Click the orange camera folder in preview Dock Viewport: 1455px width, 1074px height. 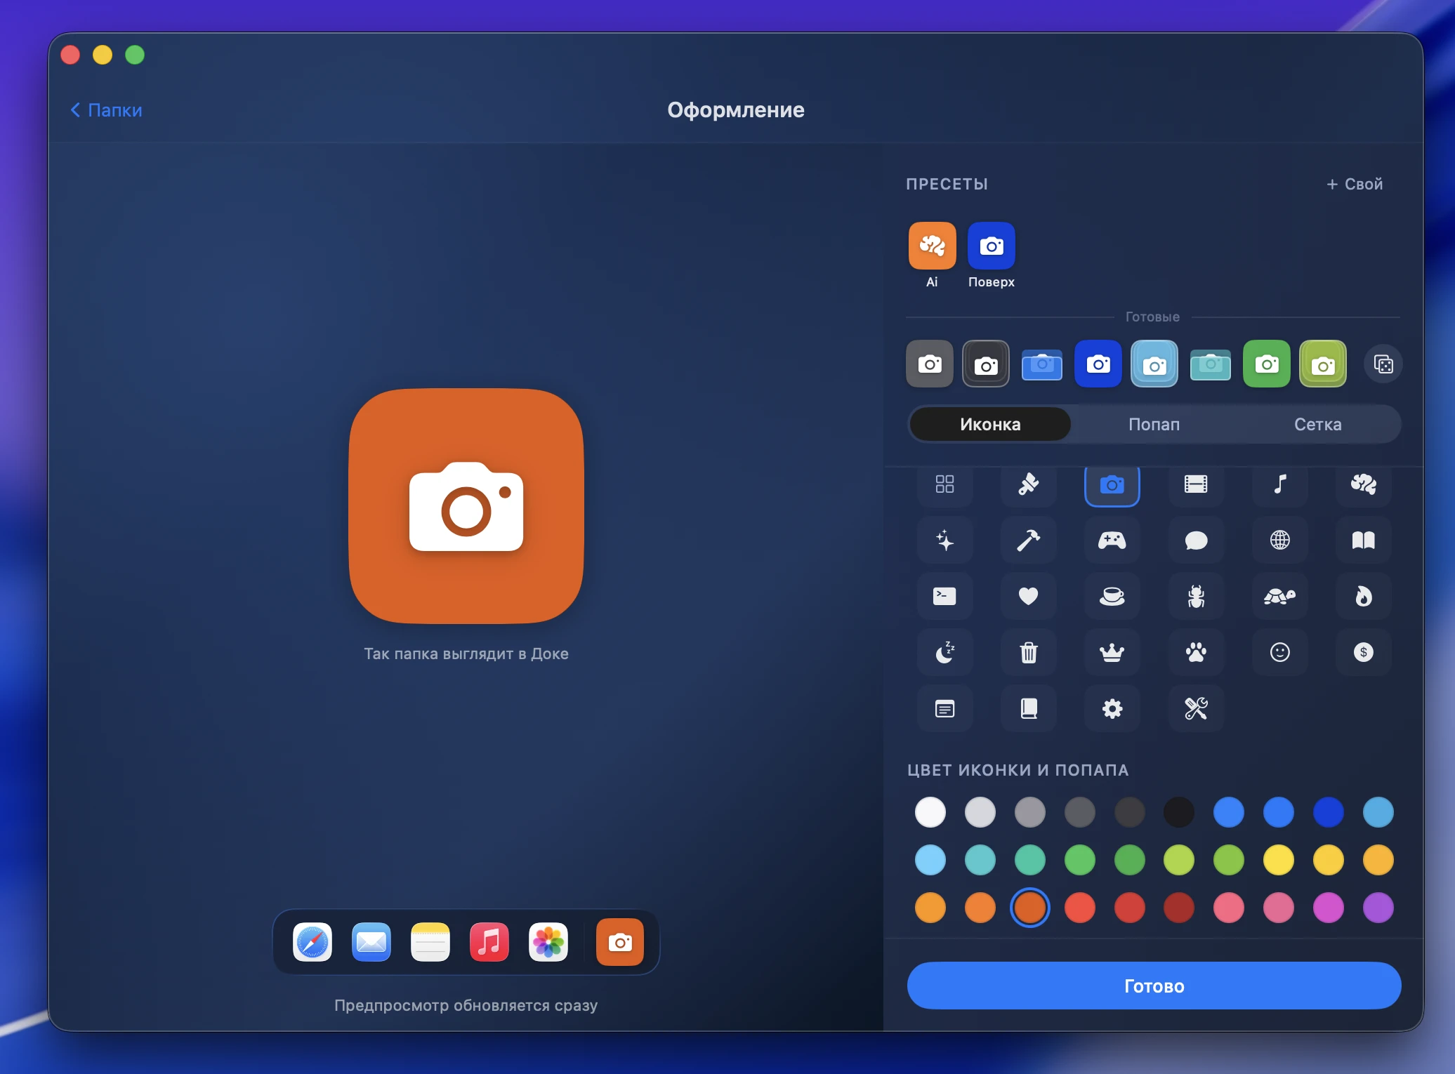(x=620, y=942)
